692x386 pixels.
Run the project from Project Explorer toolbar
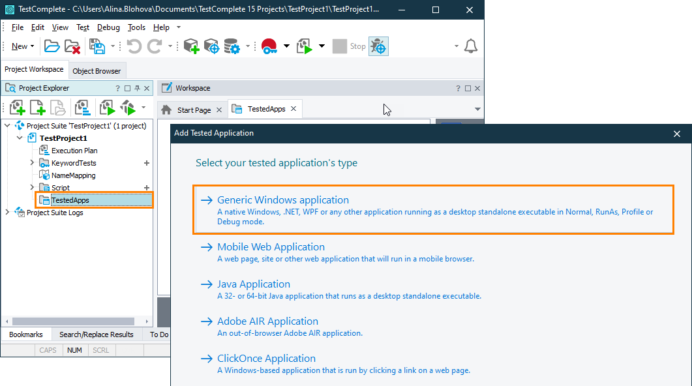point(107,106)
